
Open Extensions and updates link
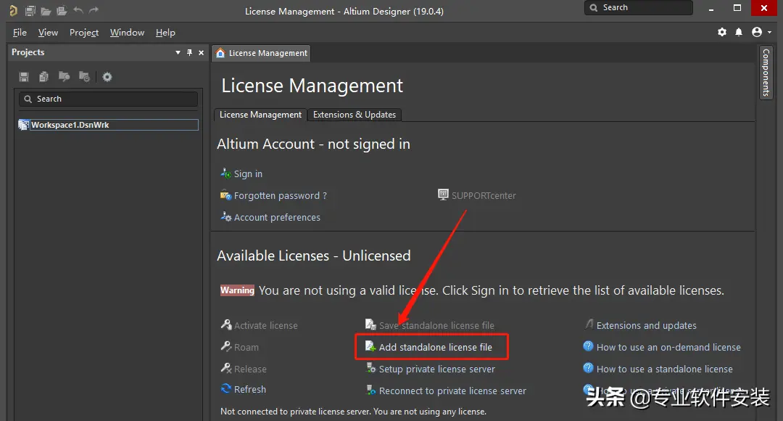pos(646,325)
